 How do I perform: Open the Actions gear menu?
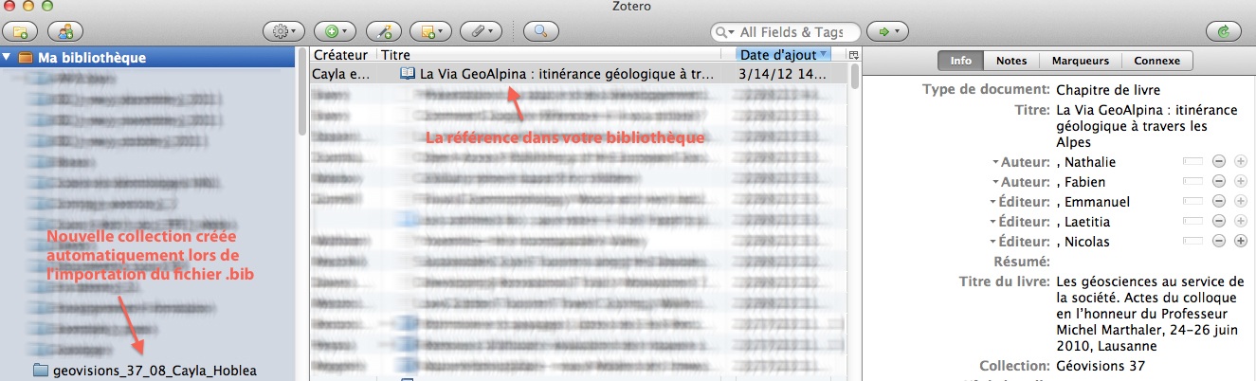pos(282,31)
